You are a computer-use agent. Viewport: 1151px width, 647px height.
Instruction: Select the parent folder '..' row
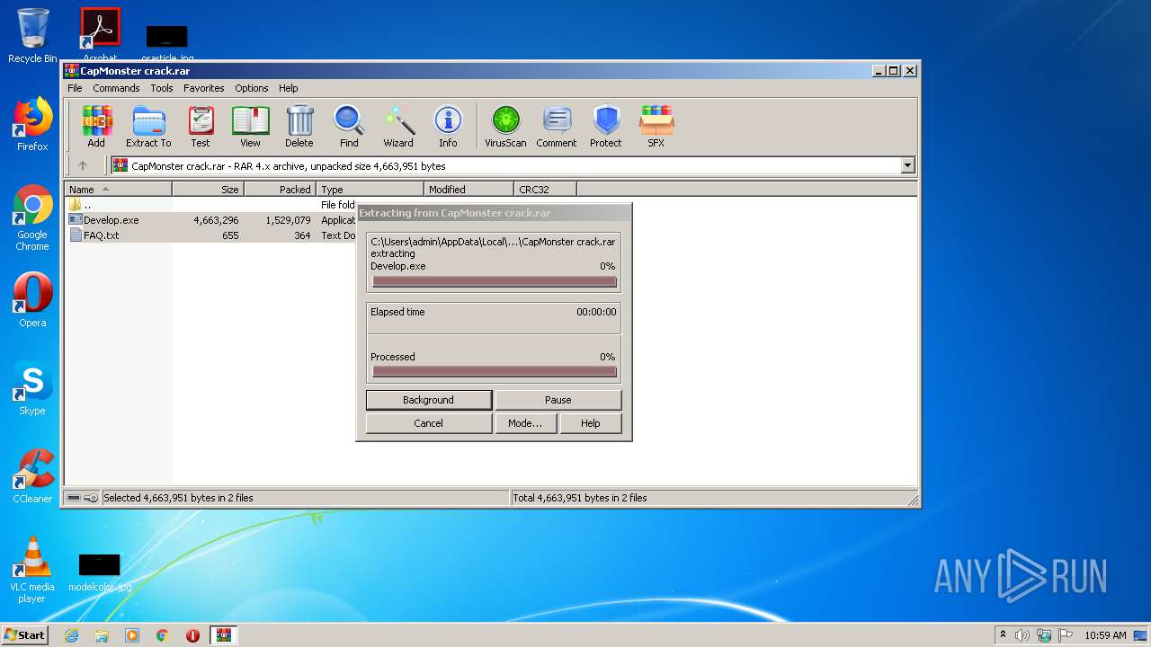pos(211,205)
